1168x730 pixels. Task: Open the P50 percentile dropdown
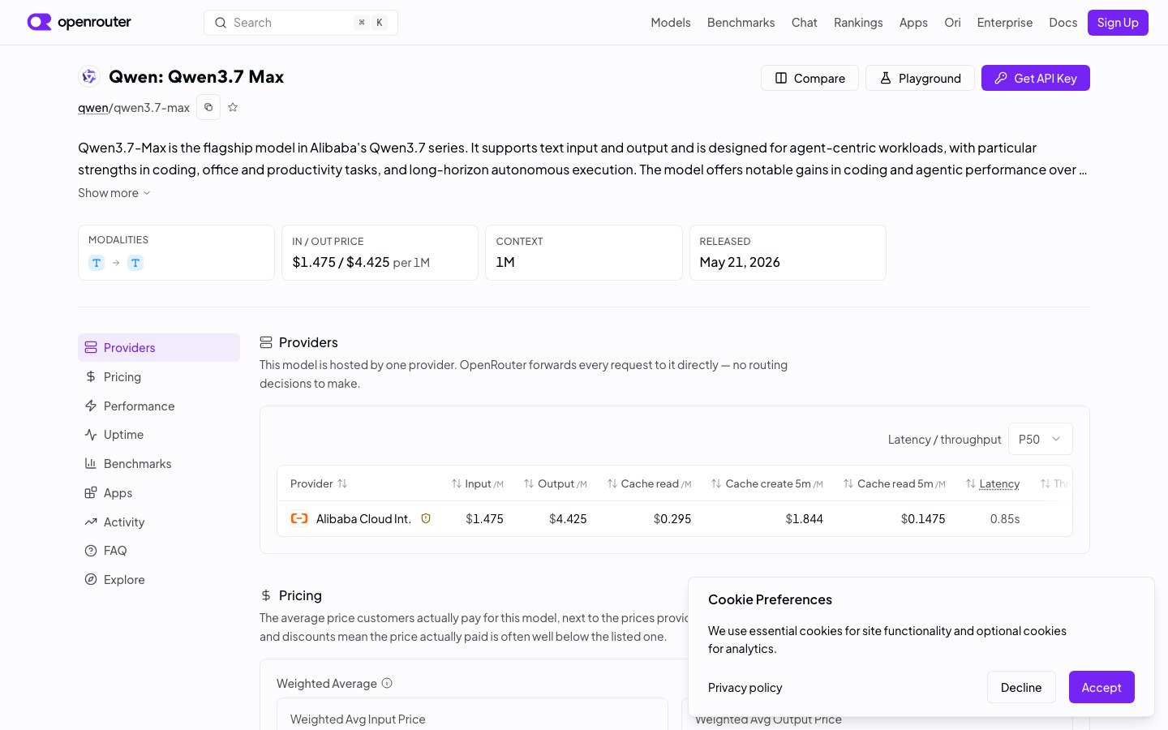[x=1040, y=439]
